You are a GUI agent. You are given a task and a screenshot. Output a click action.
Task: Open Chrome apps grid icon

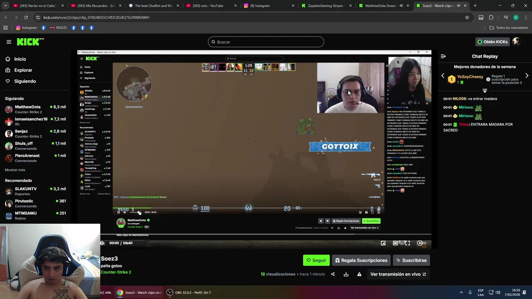pyautogui.click(x=5, y=28)
